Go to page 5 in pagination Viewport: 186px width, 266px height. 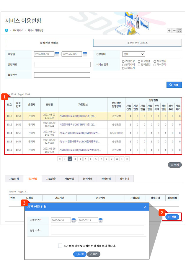(x=91, y=159)
